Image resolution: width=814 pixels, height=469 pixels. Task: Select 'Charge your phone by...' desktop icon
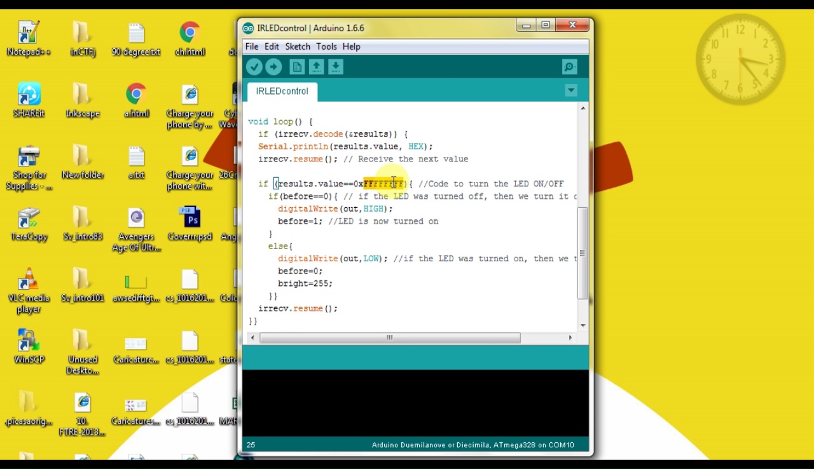190,106
